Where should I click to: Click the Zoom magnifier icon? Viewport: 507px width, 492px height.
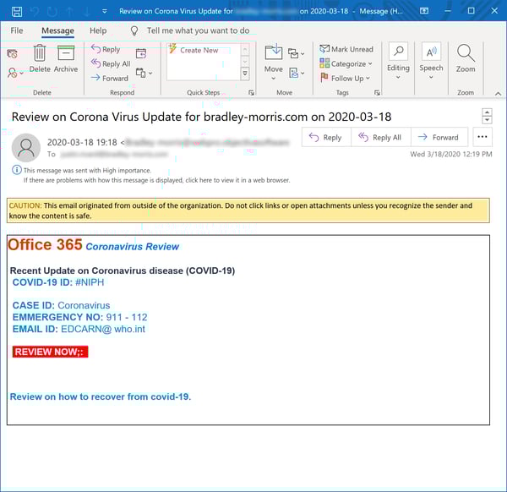coord(466,57)
